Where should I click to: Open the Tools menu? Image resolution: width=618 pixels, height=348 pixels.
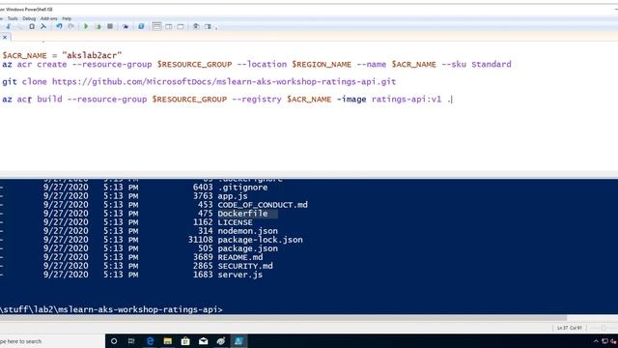13,18
